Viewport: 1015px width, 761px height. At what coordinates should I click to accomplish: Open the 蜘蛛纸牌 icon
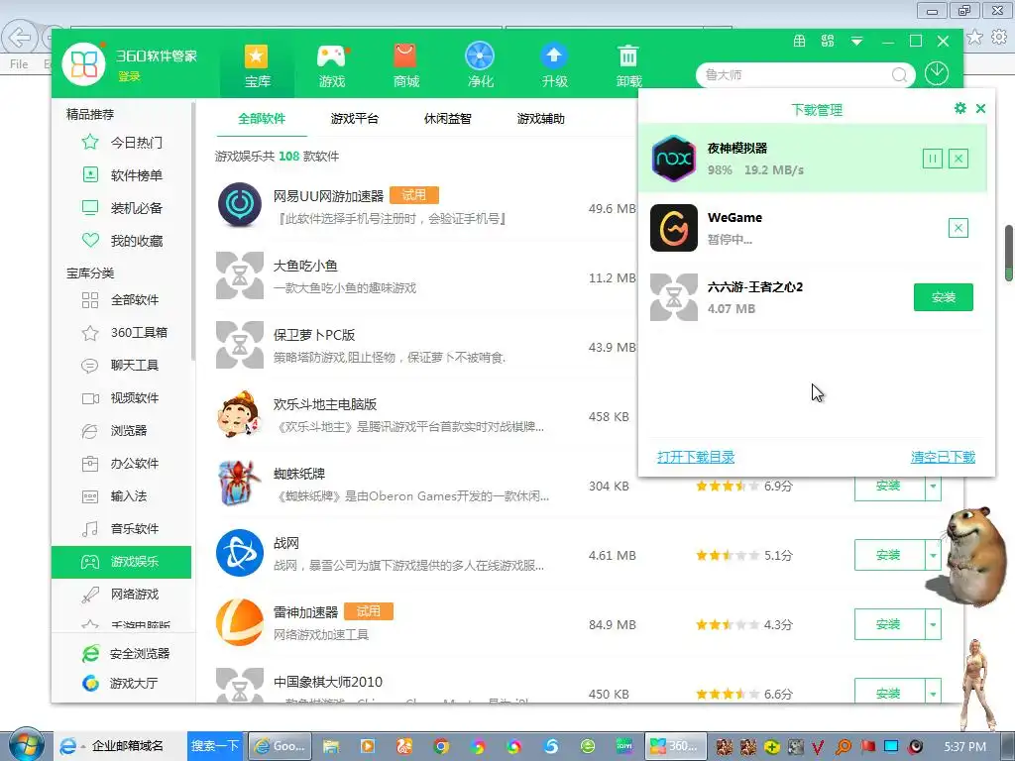coord(240,484)
